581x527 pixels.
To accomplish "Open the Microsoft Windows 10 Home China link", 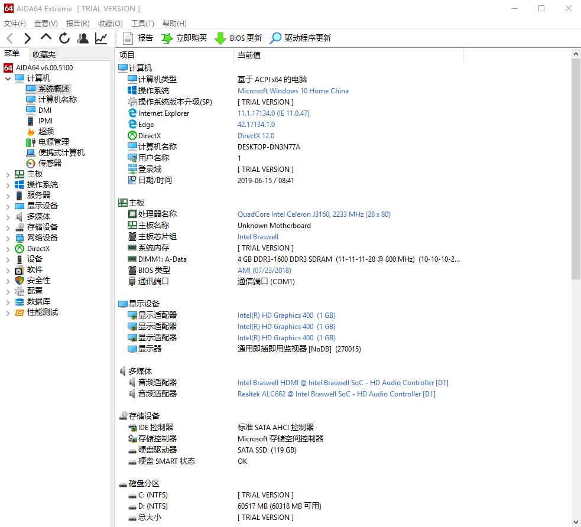I will (293, 90).
